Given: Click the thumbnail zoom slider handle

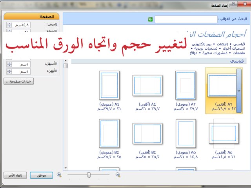Looking at the screenshot, I should (89, 175).
